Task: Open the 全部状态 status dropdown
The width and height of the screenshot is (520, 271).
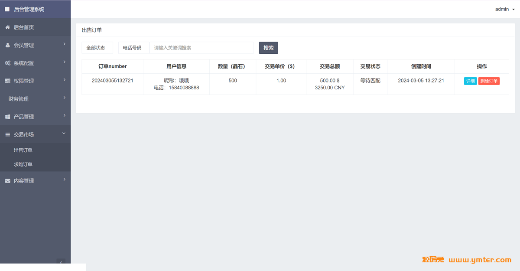Action: click(97, 48)
